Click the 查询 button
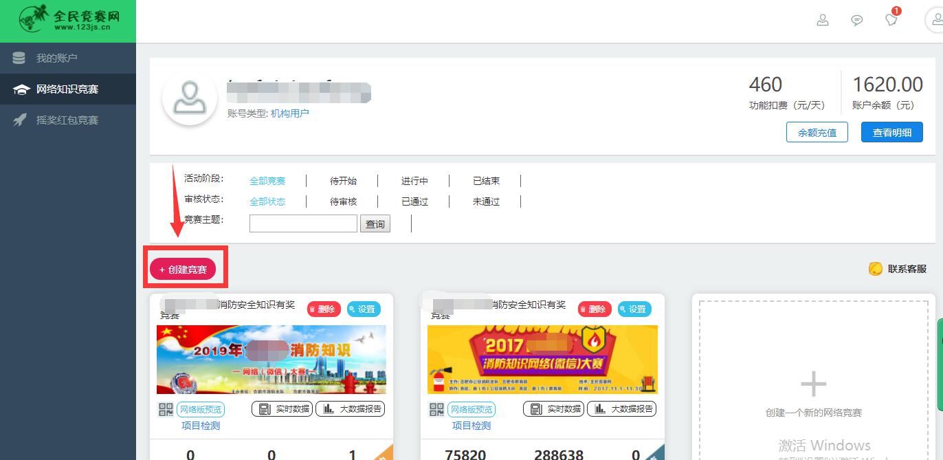943x460 pixels. tap(375, 223)
